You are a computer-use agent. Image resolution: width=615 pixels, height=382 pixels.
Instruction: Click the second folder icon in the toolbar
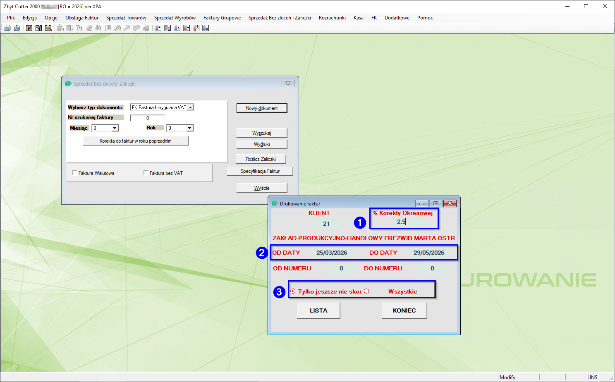pyautogui.click(x=17, y=28)
